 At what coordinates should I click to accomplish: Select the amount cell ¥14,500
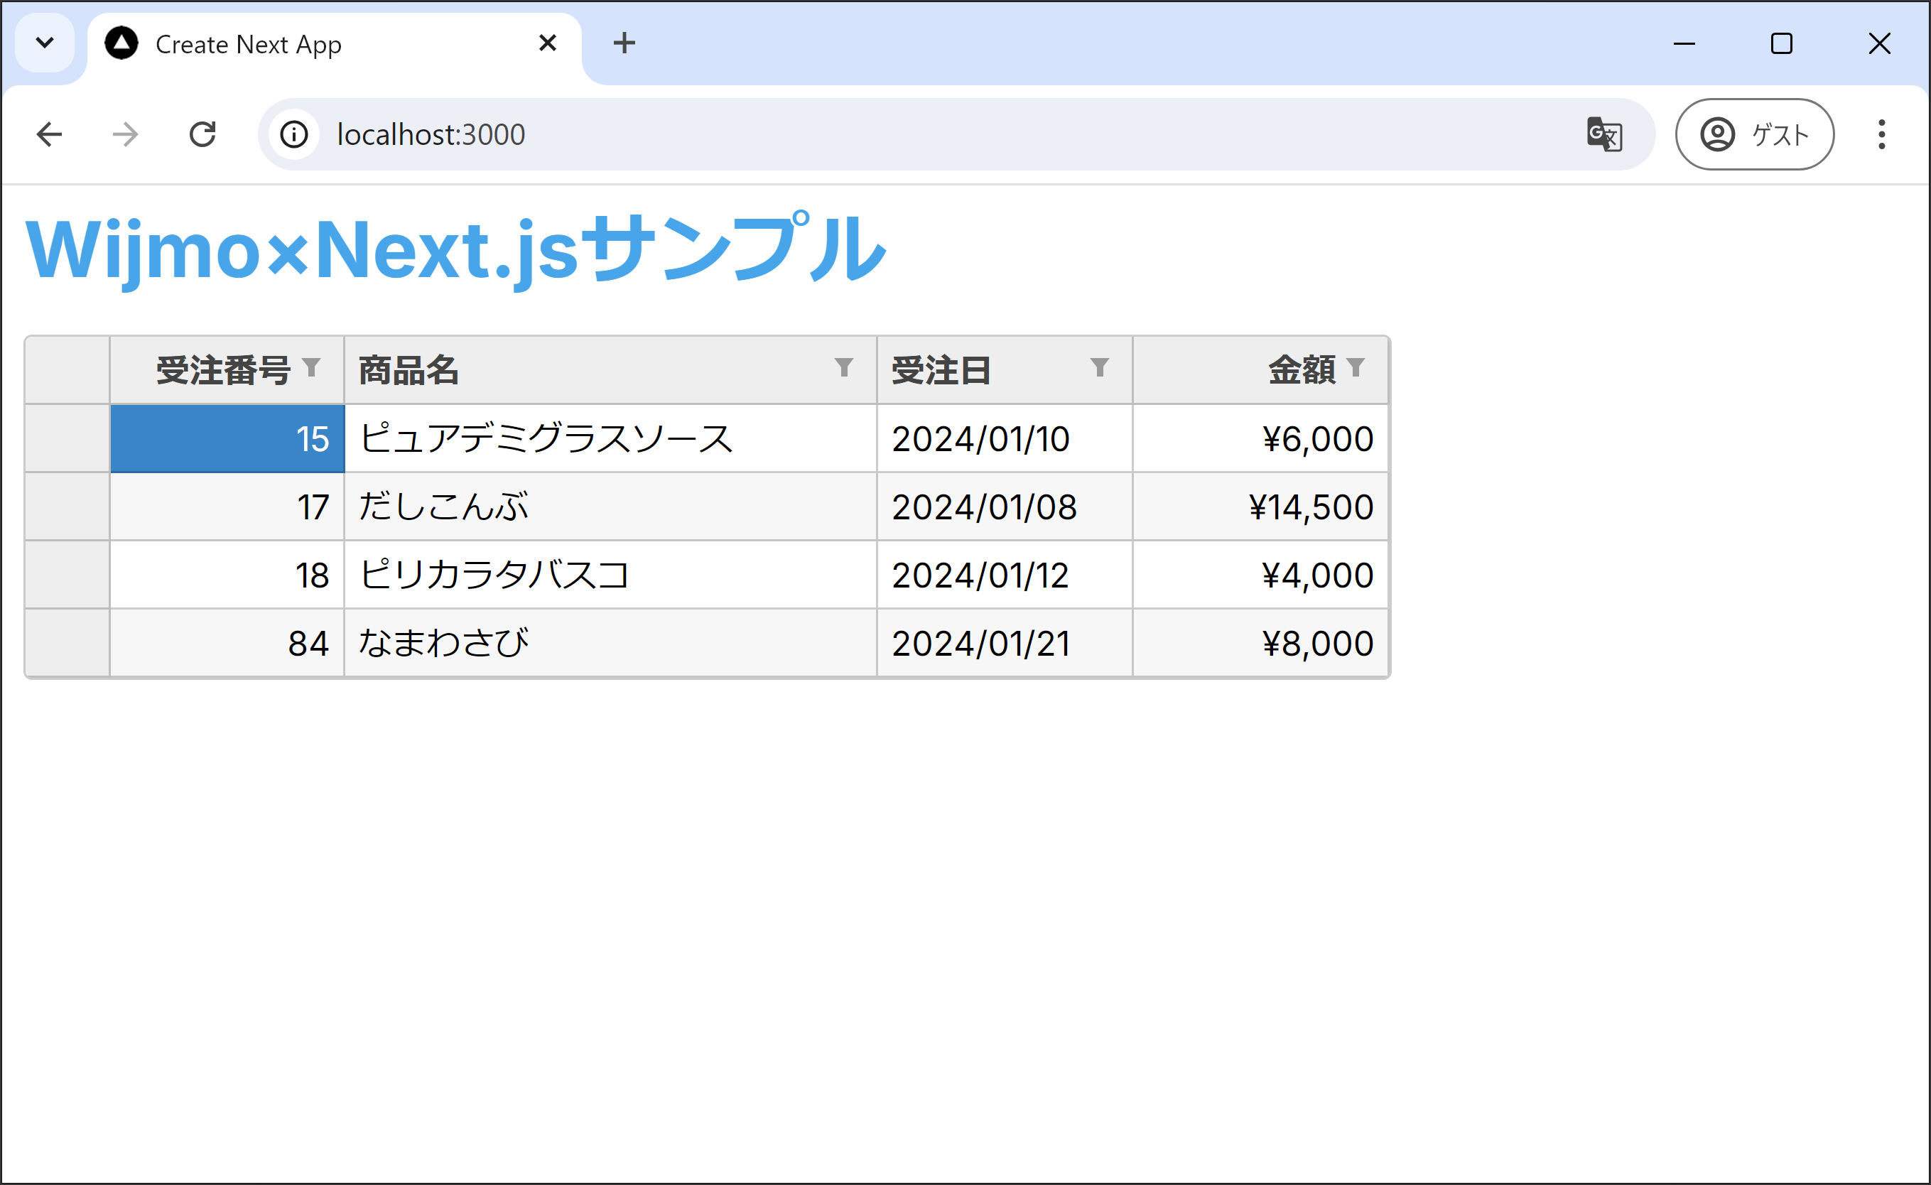point(1261,507)
